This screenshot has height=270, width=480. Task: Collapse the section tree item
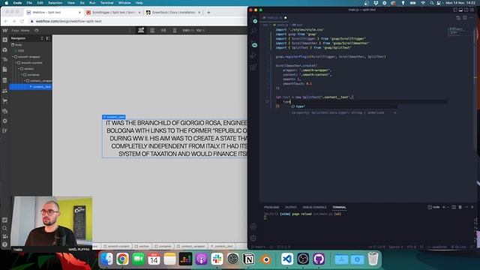(19, 69)
